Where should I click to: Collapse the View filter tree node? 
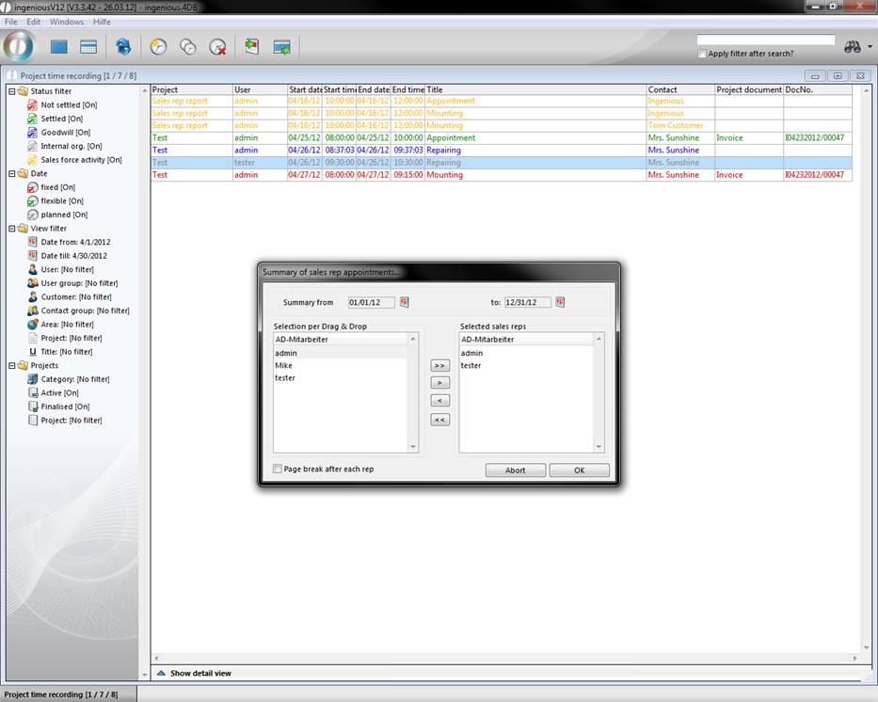11,229
